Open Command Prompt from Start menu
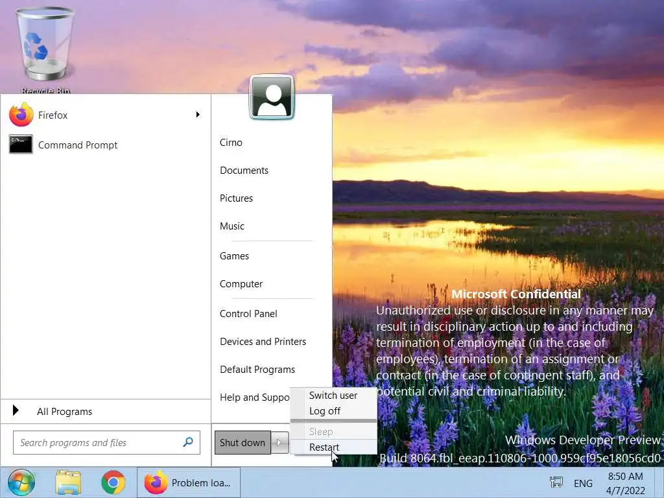 click(104, 145)
